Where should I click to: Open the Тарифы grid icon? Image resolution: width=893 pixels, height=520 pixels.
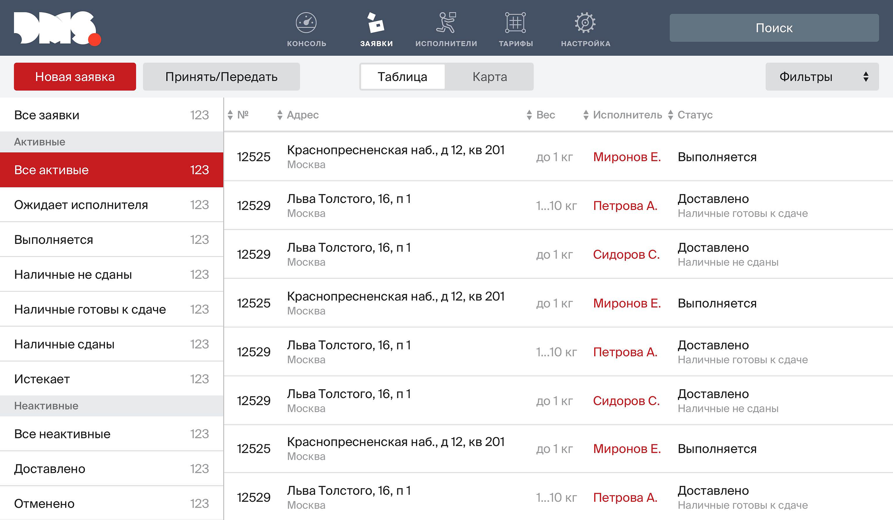(515, 23)
